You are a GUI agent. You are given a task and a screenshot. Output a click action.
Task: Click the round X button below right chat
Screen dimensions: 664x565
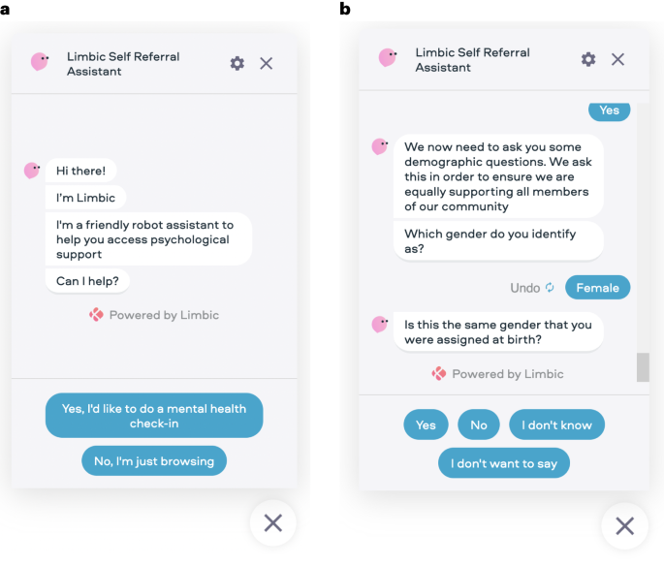tap(624, 526)
